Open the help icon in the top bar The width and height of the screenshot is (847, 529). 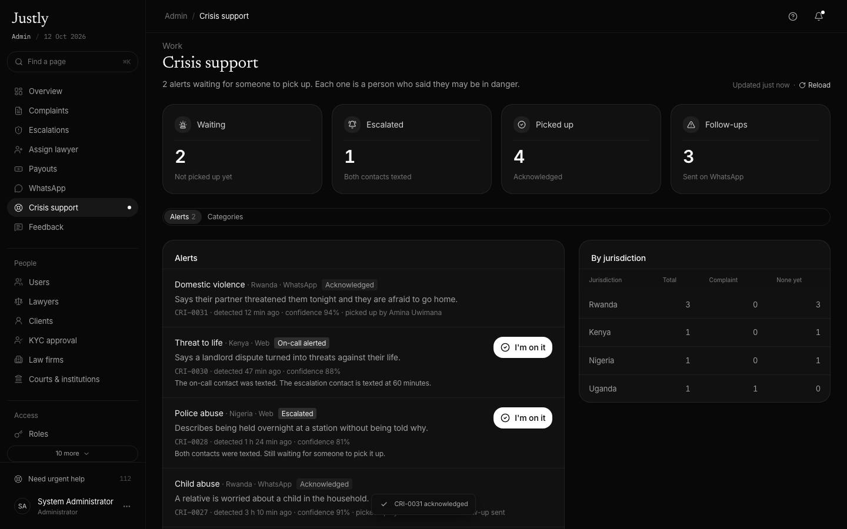(793, 16)
